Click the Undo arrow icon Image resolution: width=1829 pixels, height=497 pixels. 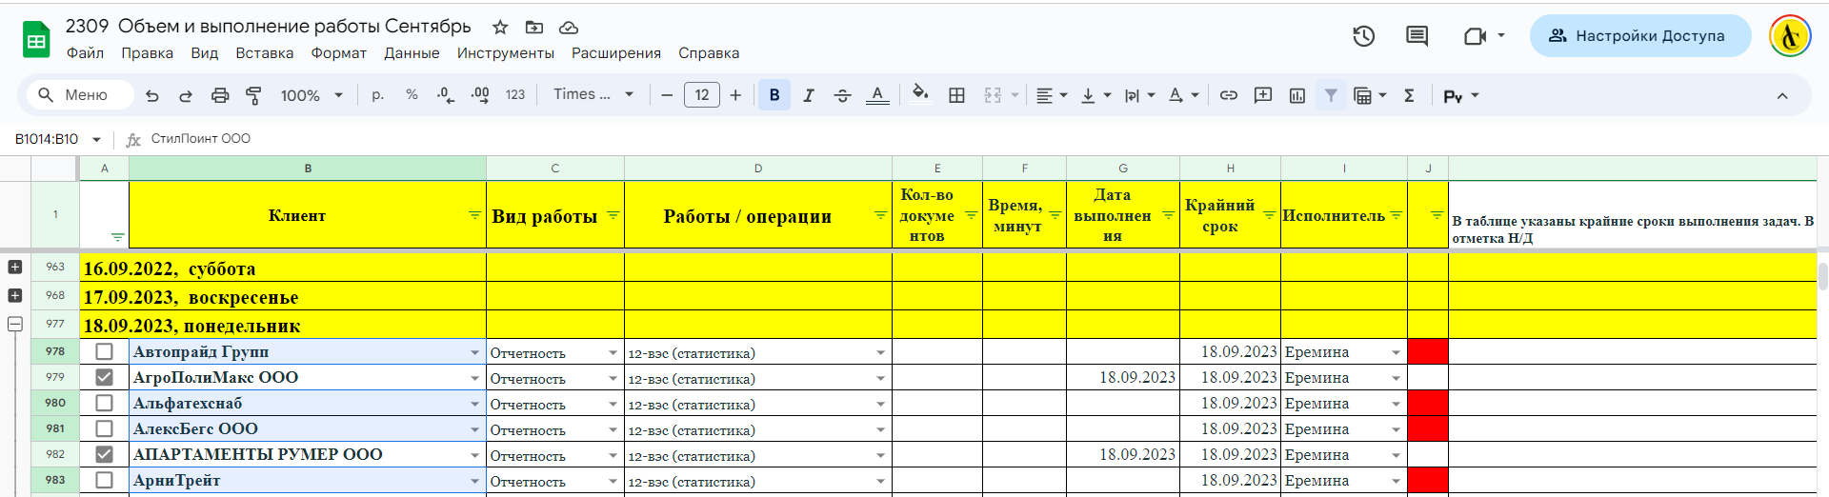pyautogui.click(x=152, y=95)
